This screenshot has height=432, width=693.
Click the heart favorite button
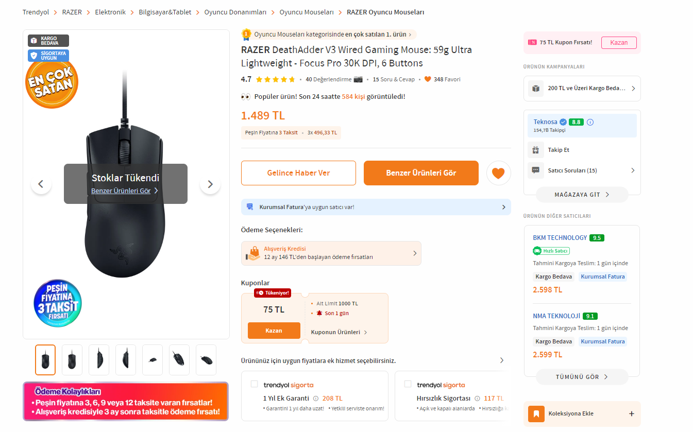click(x=498, y=173)
